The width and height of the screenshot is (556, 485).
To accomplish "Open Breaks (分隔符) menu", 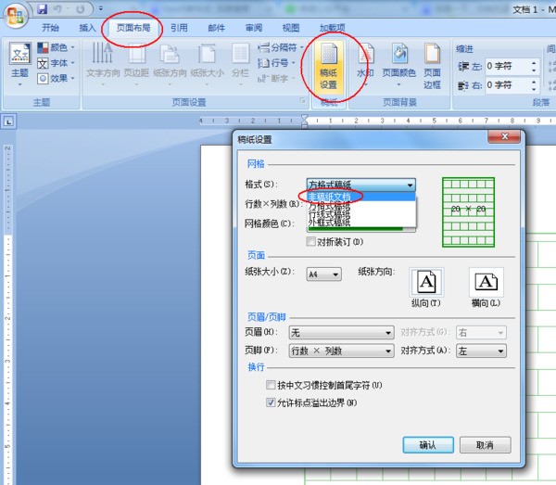I will click(x=281, y=47).
